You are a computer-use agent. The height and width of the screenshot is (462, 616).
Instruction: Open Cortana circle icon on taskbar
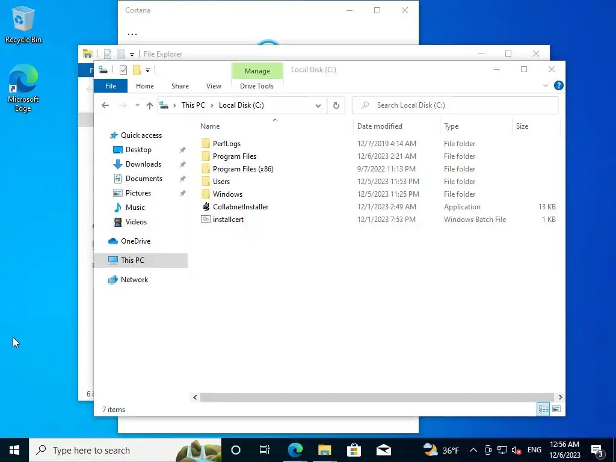(x=236, y=450)
